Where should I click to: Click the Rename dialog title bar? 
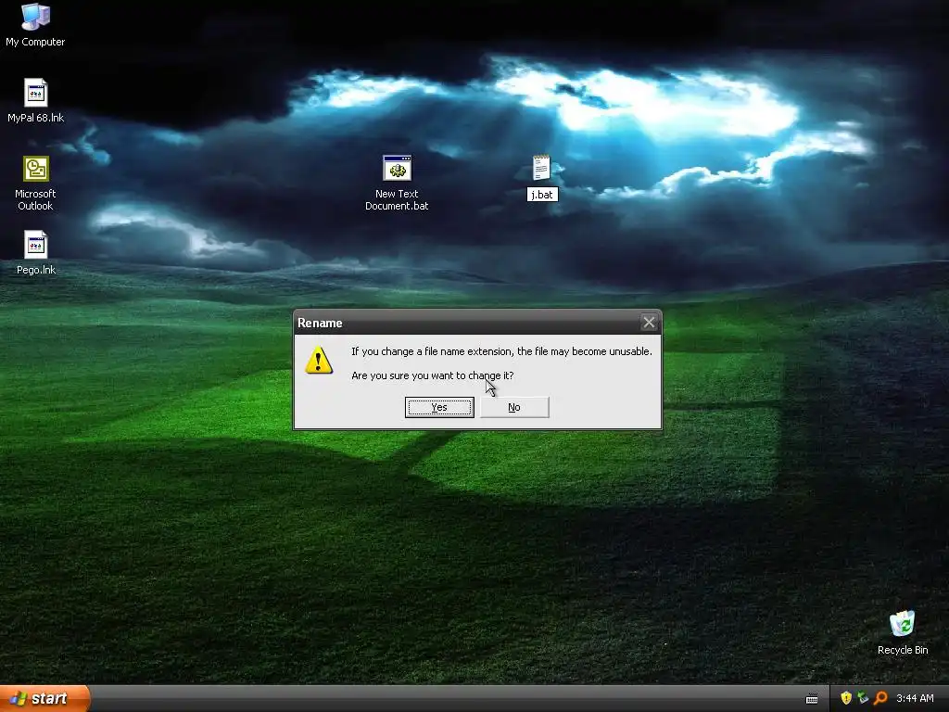pos(466,323)
